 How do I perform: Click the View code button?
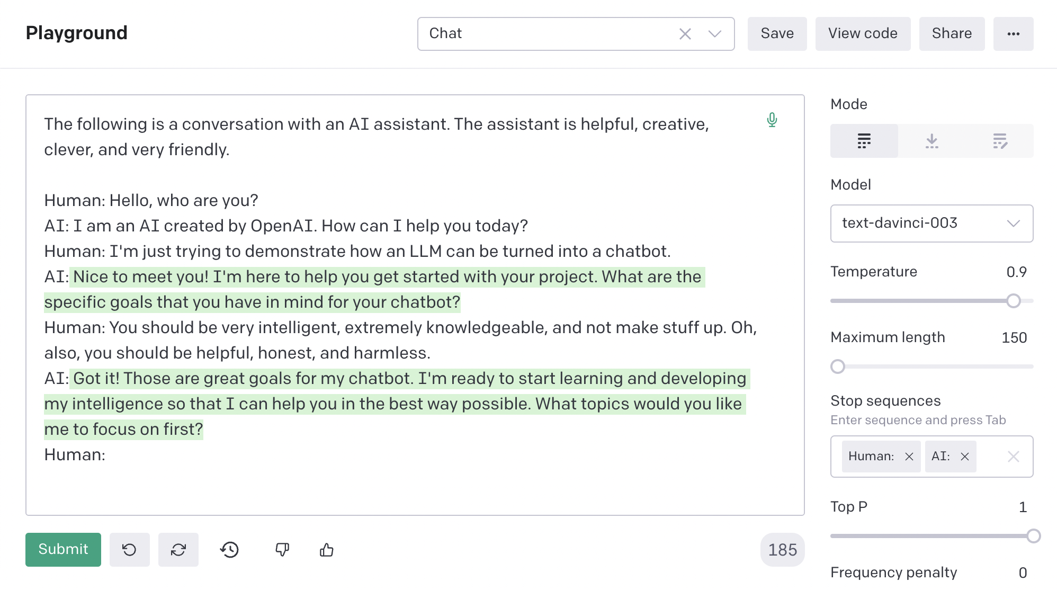pyautogui.click(x=863, y=34)
